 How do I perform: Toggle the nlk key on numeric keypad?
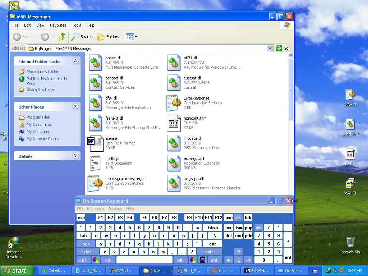pyautogui.click(x=258, y=227)
